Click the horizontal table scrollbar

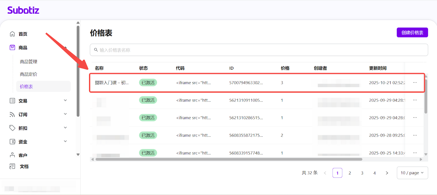[x=229, y=159]
